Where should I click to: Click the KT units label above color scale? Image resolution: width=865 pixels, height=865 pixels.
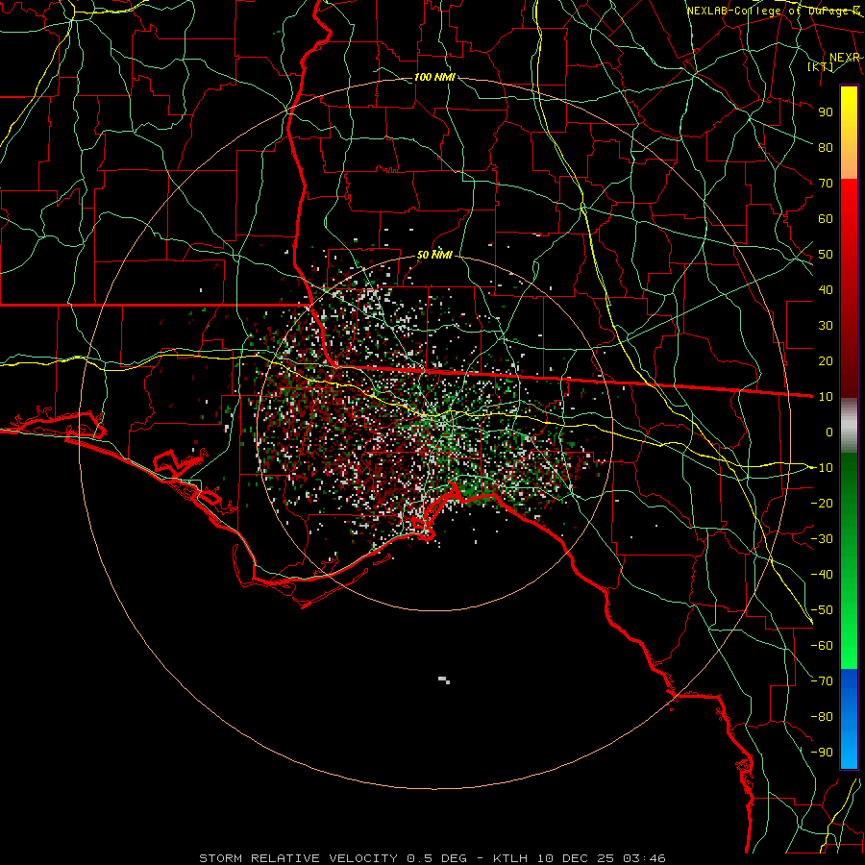pos(821,66)
